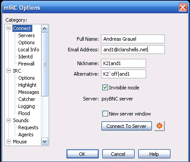Image resolution: width=190 pixels, height=162 pixels.
Task: Open the Help button
Action: [x=154, y=154]
